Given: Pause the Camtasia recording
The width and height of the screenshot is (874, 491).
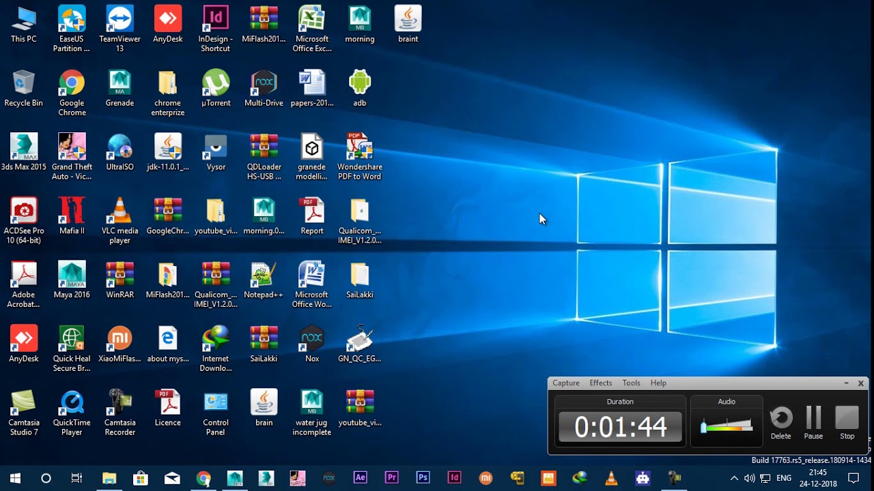Looking at the screenshot, I should tap(813, 423).
